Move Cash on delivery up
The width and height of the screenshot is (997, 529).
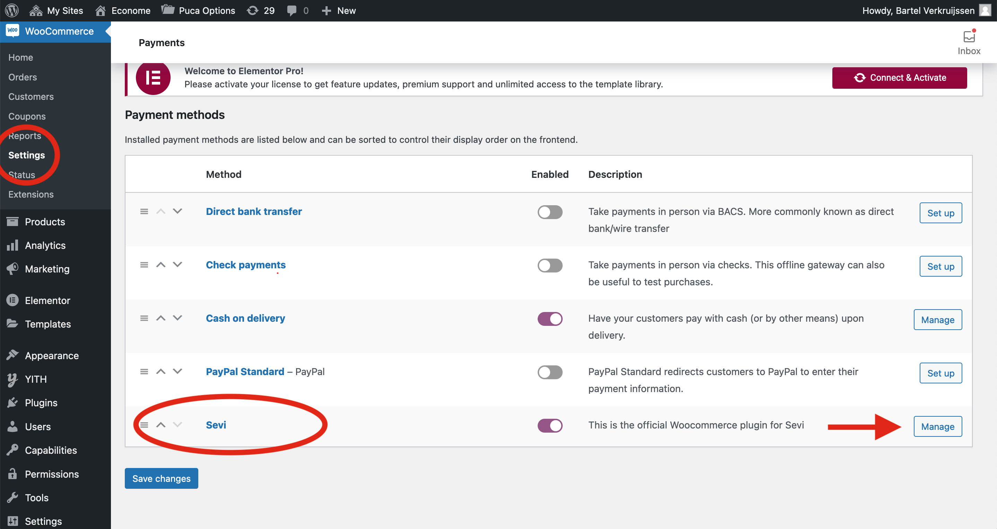[161, 318]
